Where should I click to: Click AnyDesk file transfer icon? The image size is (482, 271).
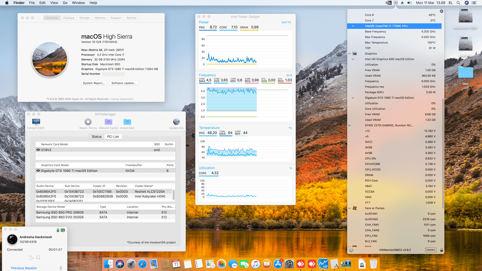pos(31,258)
